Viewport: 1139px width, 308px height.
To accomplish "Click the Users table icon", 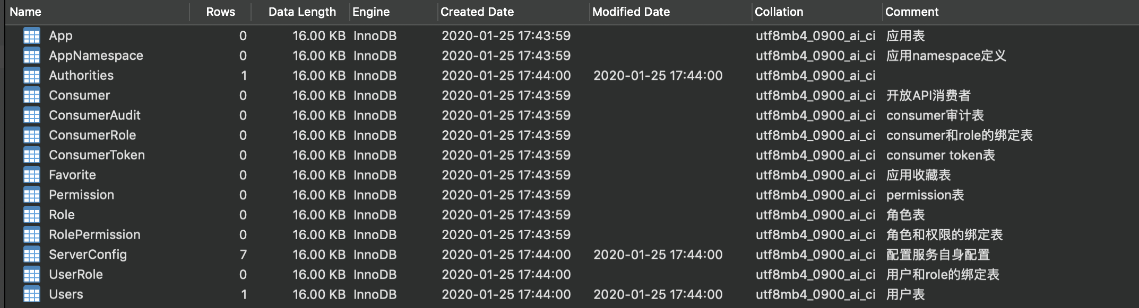I will pyautogui.click(x=31, y=294).
